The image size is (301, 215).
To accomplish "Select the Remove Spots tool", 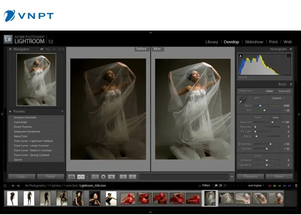I will (111, 177).
